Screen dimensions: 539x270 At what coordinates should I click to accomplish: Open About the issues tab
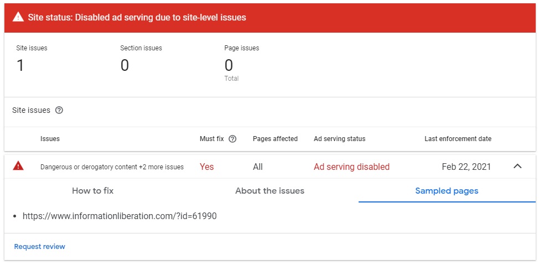point(270,191)
